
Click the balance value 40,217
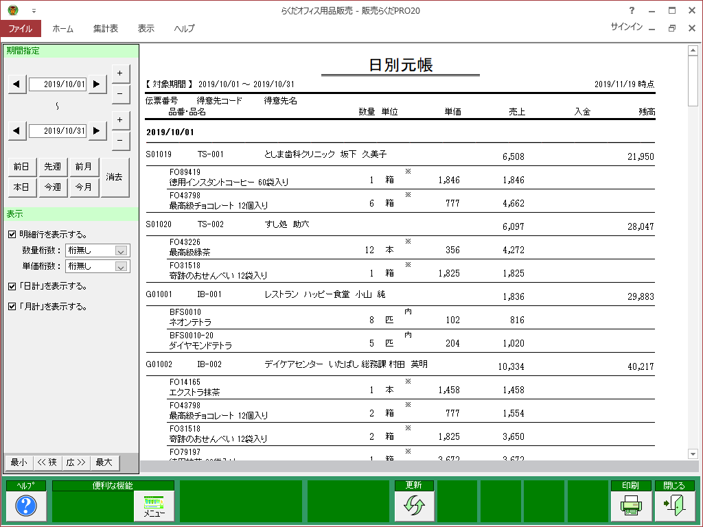click(x=641, y=366)
